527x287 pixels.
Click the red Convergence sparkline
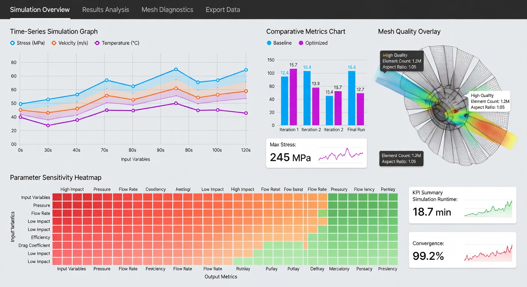click(x=488, y=253)
